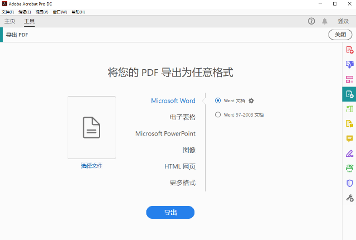Screen dimensions: 356x240
Task: Open the Protect shield tool icon
Action: click(x=350, y=183)
